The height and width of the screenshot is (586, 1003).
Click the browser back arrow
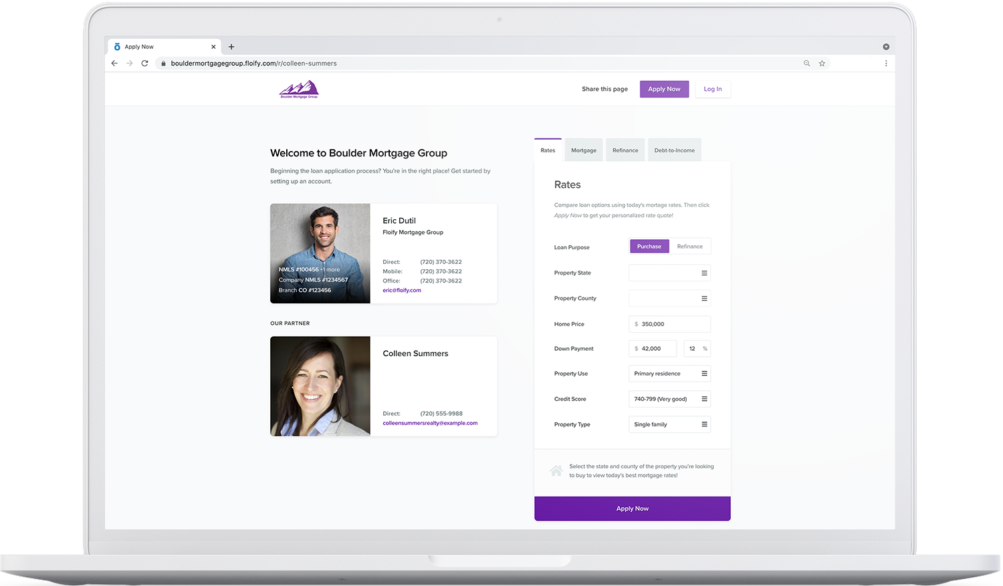pos(114,63)
